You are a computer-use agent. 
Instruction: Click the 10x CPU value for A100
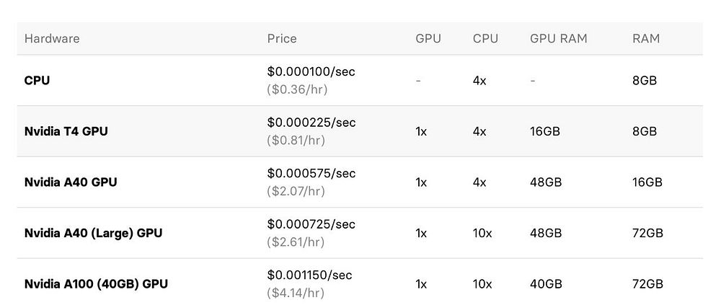tap(482, 283)
